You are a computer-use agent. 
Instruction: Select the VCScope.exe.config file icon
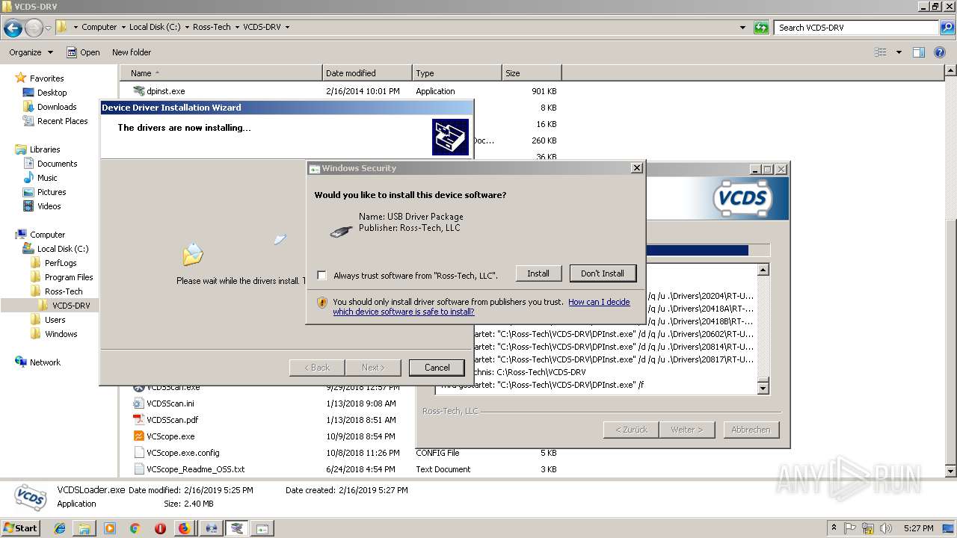click(x=139, y=453)
